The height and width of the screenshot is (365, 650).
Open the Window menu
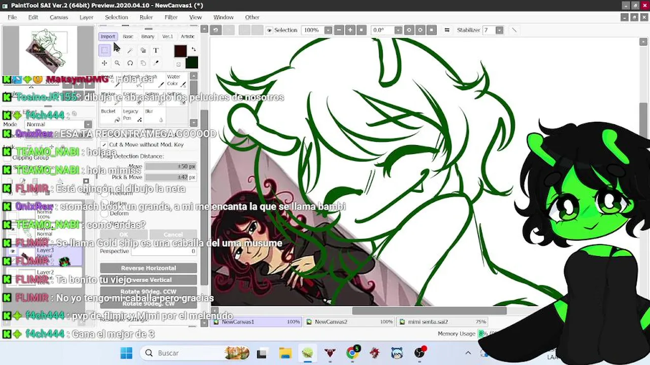223,17
